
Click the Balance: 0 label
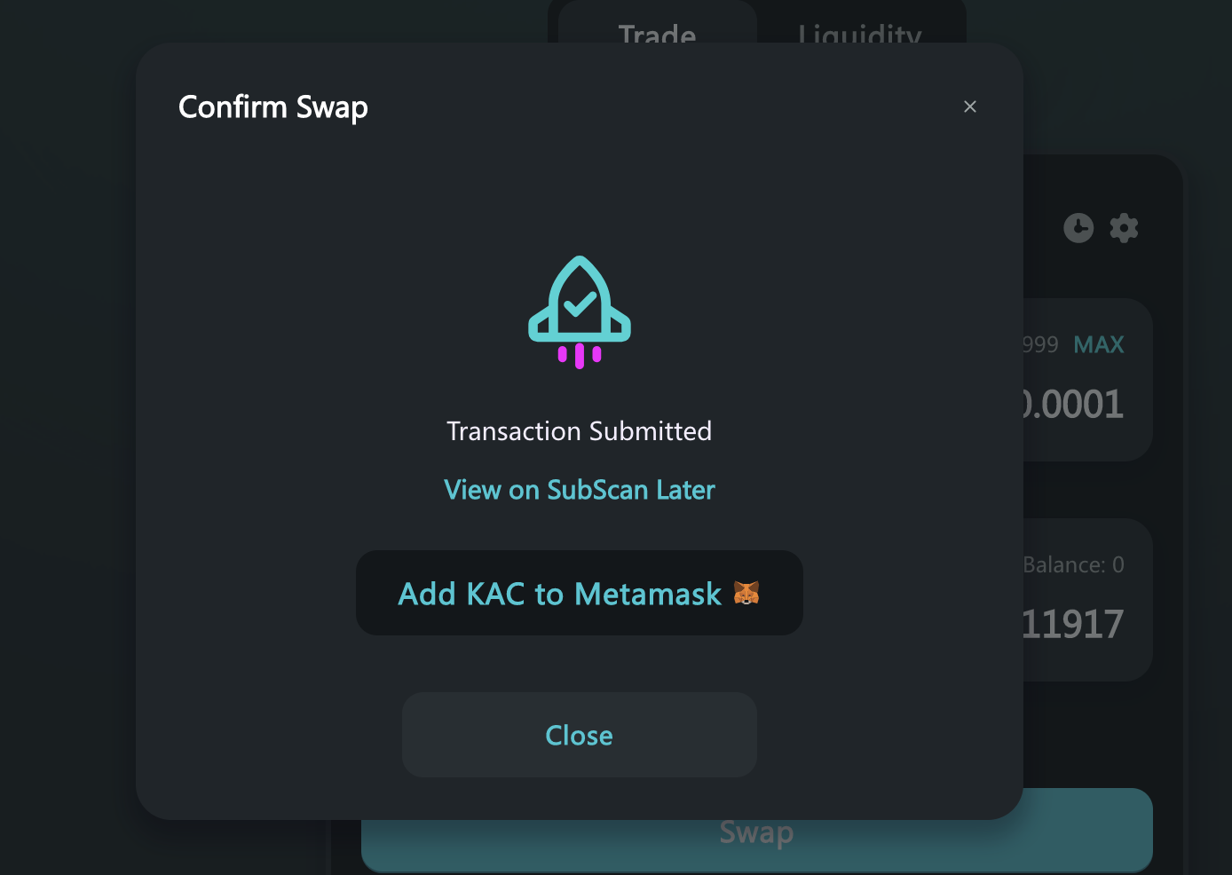[1074, 564]
